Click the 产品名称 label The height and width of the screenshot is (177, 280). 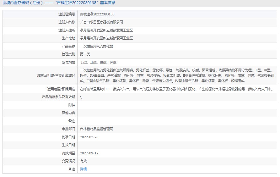[x=68, y=46]
